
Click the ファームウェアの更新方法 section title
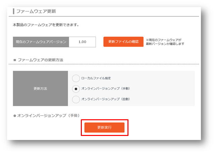41,60
